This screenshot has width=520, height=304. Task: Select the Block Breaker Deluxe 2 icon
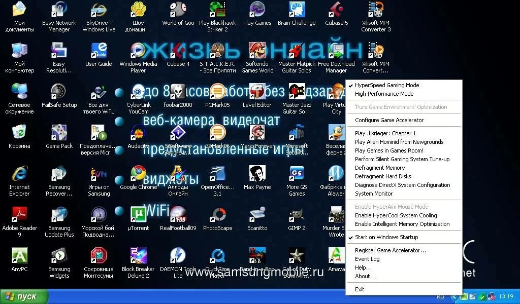pos(138,256)
